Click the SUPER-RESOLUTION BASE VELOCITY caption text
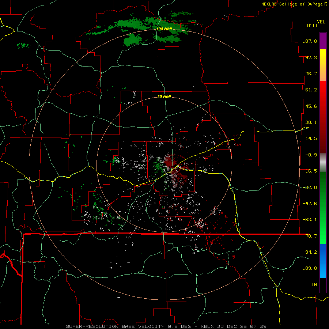 115,326
